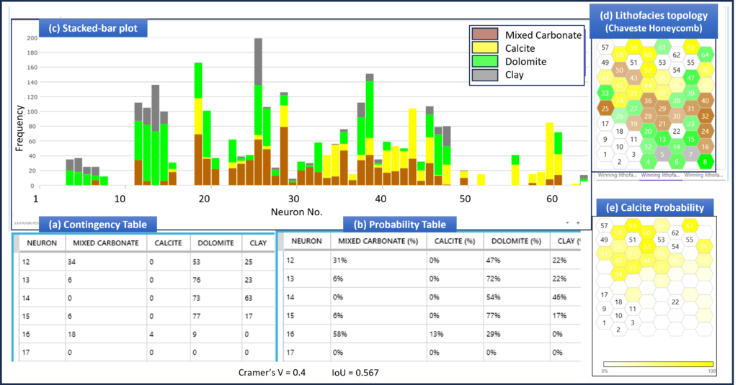The width and height of the screenshot is (738, 385).
Task: Sort contingency table by DOLOMITE column header
Action: [x=213, y=243]
